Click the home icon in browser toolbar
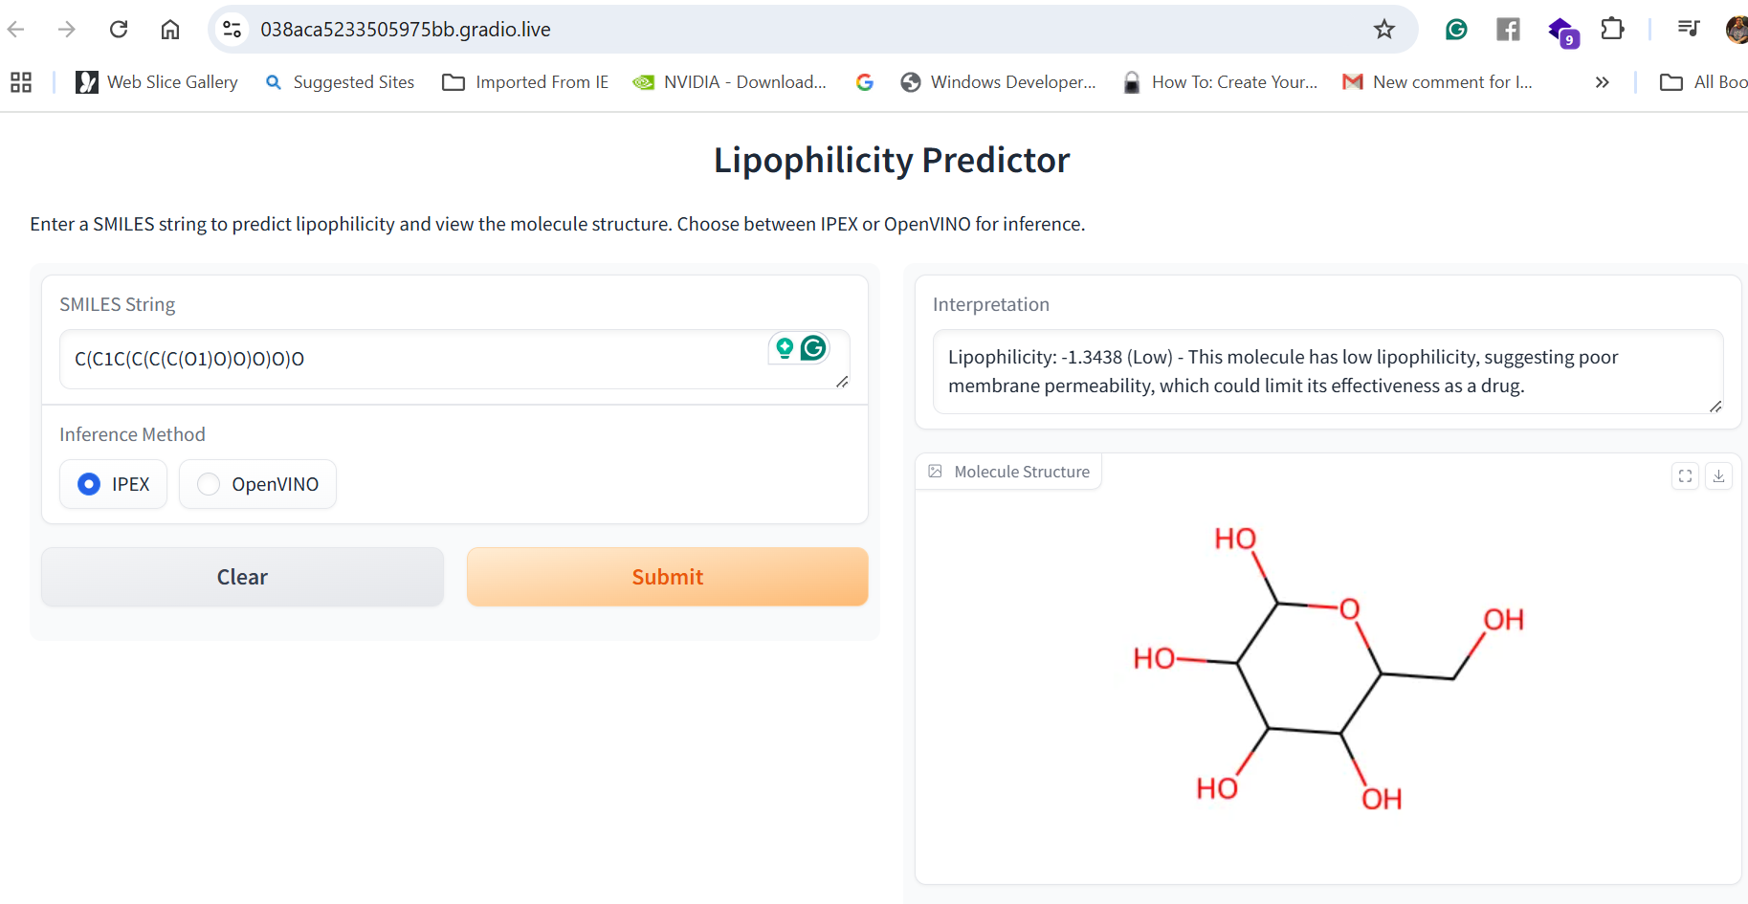Screen dimensions: 1748x904 pyautogui.click(x=170, y=30)
